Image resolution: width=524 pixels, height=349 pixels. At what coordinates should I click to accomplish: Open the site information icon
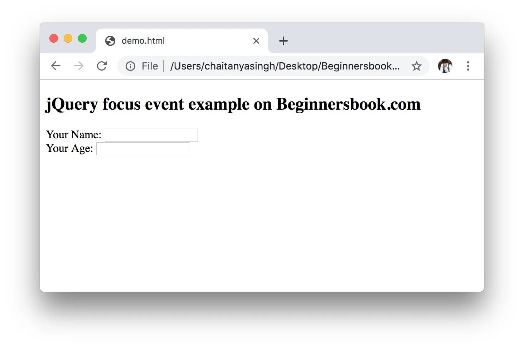coord(130,66)
